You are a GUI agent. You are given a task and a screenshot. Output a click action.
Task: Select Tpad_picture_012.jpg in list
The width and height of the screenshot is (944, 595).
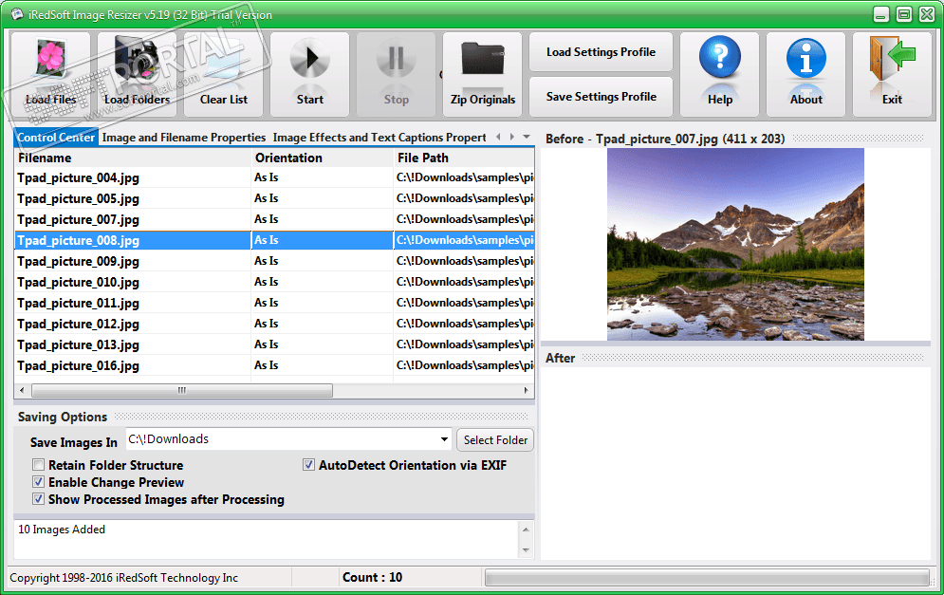[x=274, y=324]
